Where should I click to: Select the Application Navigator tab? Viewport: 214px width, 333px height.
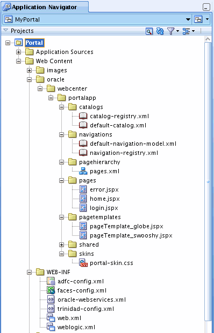pos(45,7)
